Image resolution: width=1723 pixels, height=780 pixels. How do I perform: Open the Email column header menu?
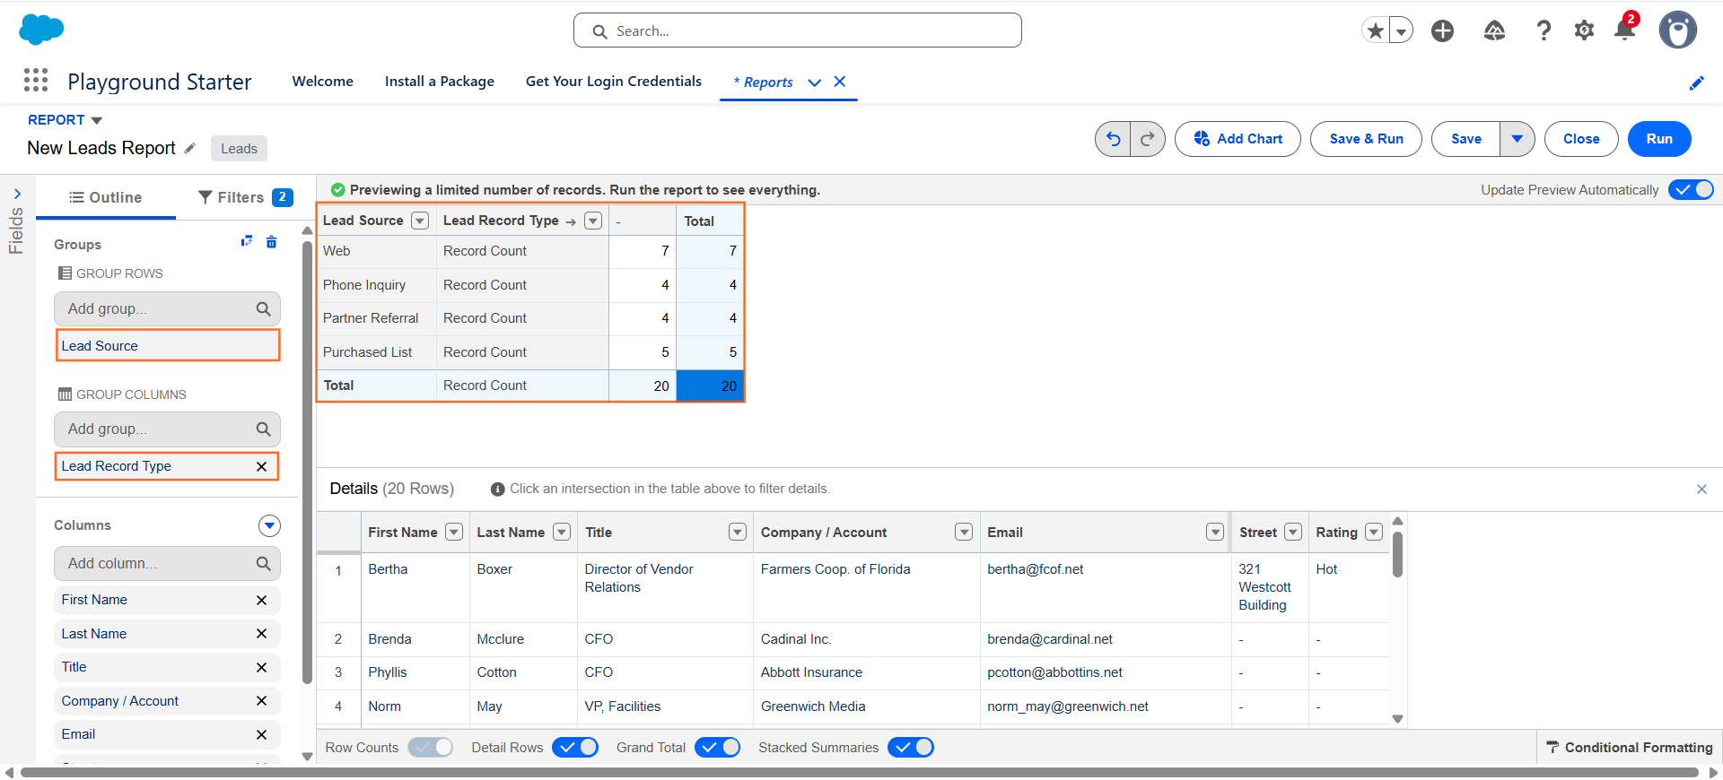coord(1215,533)
